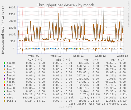Click the magenta loop5 legend swatch
Image resolution: width=131 pixels, height=110 pixels.
(4, 79)
